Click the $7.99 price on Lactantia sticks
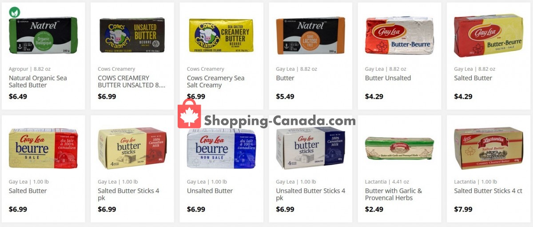Image resolution: width=533 pixels, height=227 pixels. [x=463, y=209]
